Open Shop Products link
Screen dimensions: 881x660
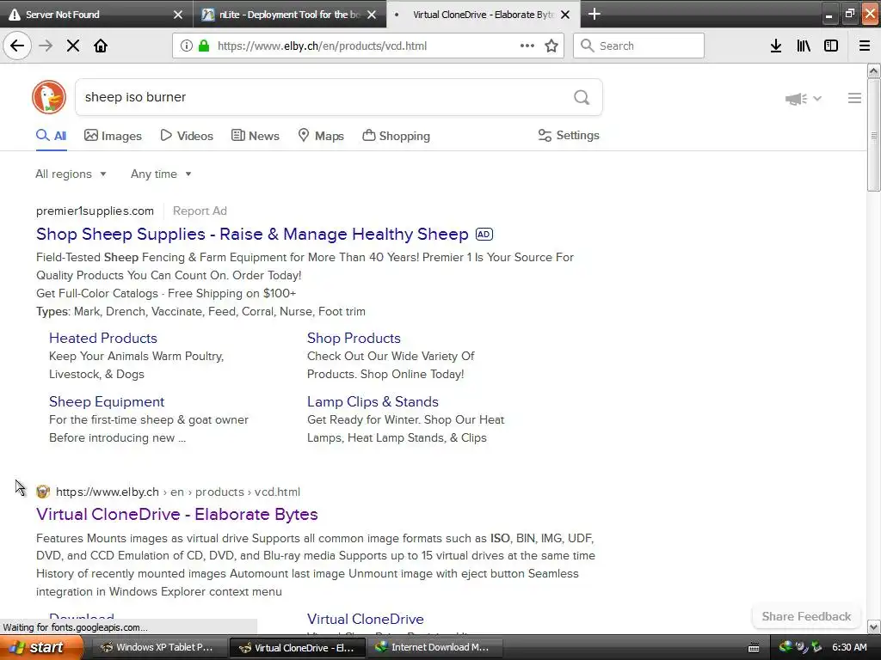tap(354, 338)
